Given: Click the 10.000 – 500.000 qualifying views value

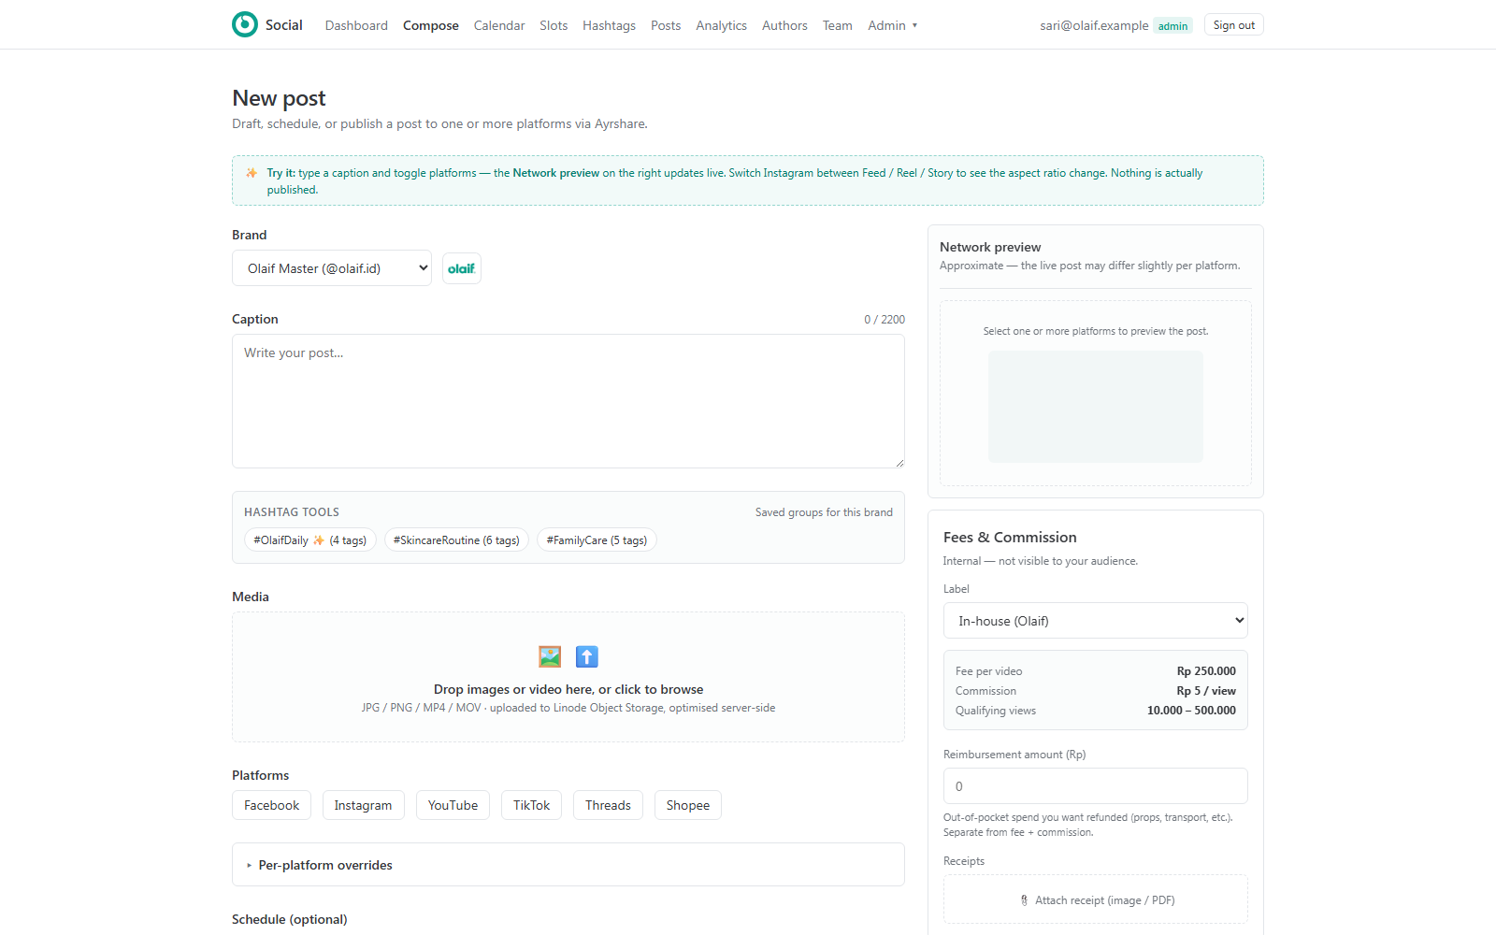Looking at the screenshot, I should (x=1191, y=711).
